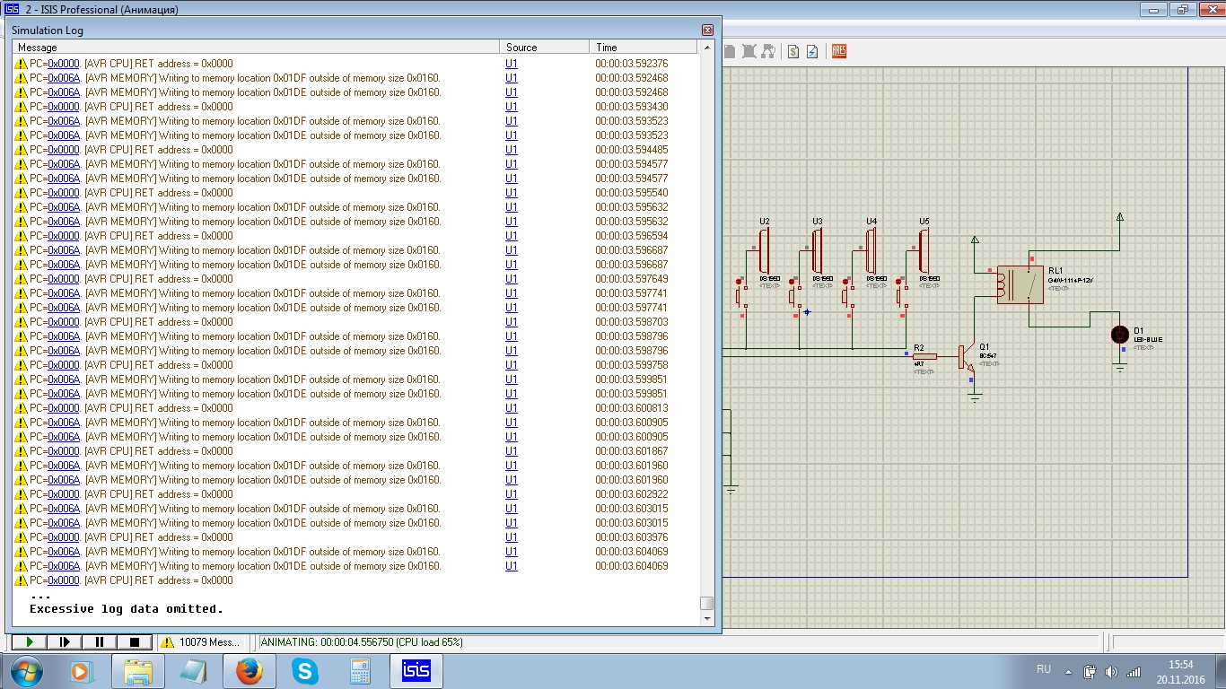This screenshot has height=689, width=1226.
Task: Pause the running simulation
Action: point(100,642)
